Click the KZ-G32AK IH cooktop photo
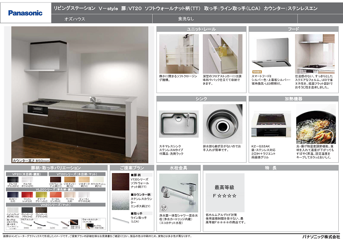Image resolution: width=343 pixels, height=242 pixels. click(x=271, y=124)
